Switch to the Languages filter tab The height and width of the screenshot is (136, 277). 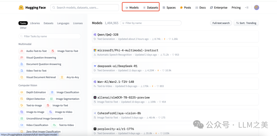click(63, 23)
